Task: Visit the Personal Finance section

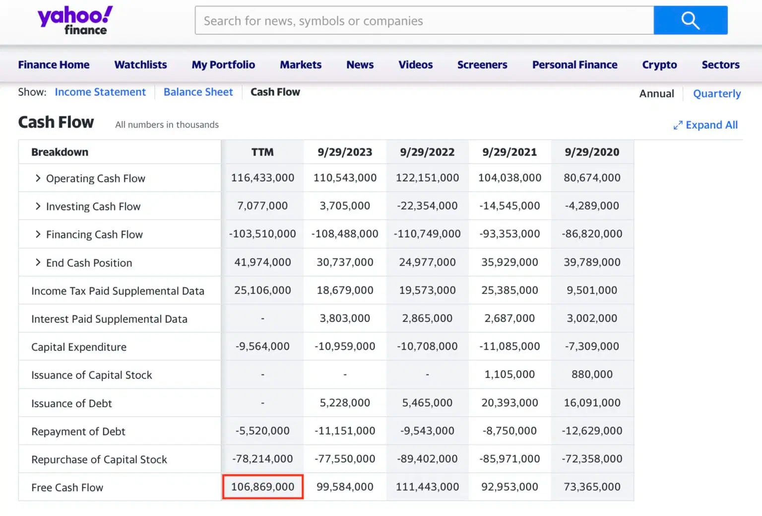Action: pyautogui.click(x=574, y=65)
